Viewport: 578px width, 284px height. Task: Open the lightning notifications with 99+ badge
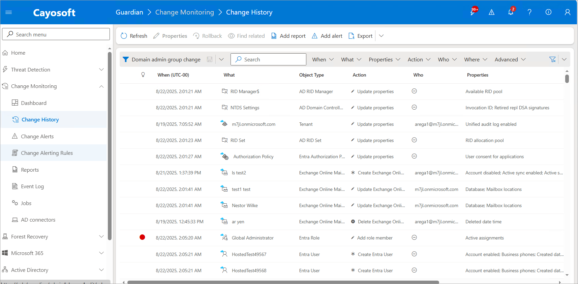[x=474, y=12]
